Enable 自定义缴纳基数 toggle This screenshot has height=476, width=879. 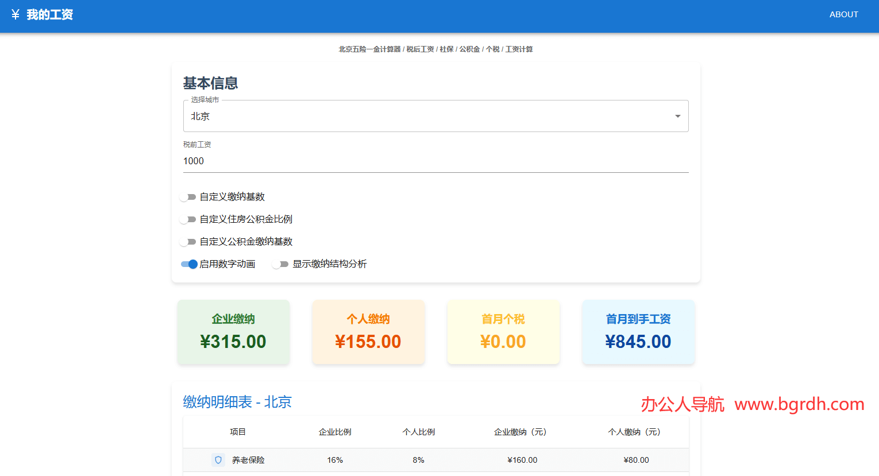[x=188, y=197]
